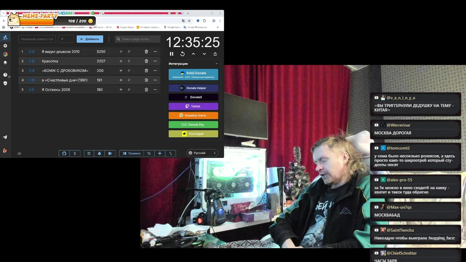466x262 pixels.
Task: Click the percent icon in bottom toolbar
Action: pos(149,154)
